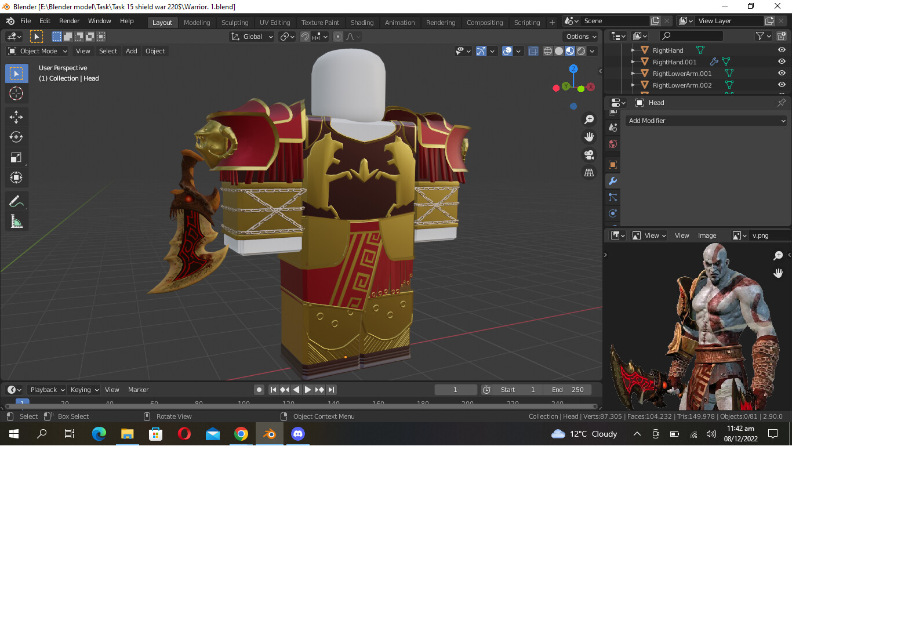Screen dimensions: 901x624
Task: Open Blender from the taskbar
Action: [270, 434]
